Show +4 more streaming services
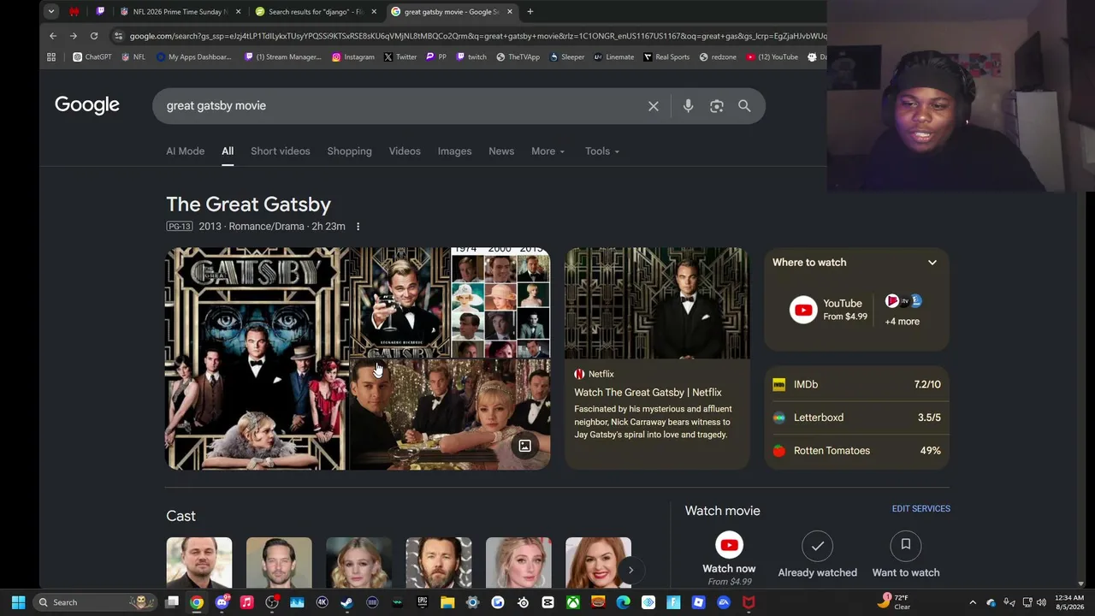Image resolution: width=1095 pixels, height=616 pixels. tap(903, 322)
